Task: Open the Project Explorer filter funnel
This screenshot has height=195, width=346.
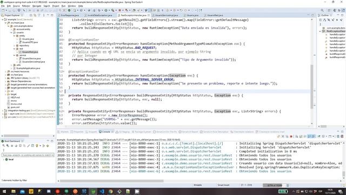Action: [39, 15]
